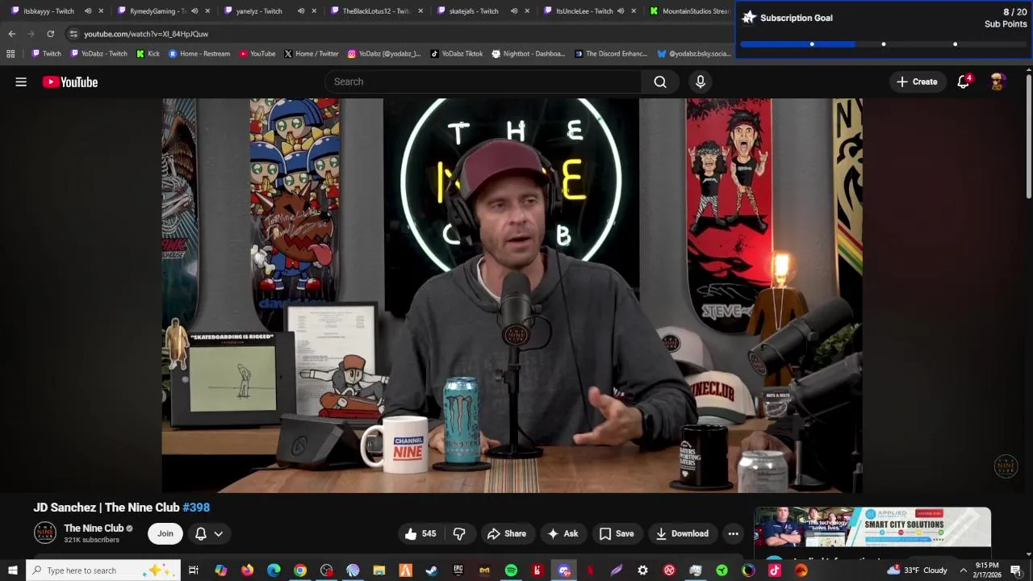Open more actions three-dot menu
The width and height of the screenshot is (1033, 581).
coord(733,533)
